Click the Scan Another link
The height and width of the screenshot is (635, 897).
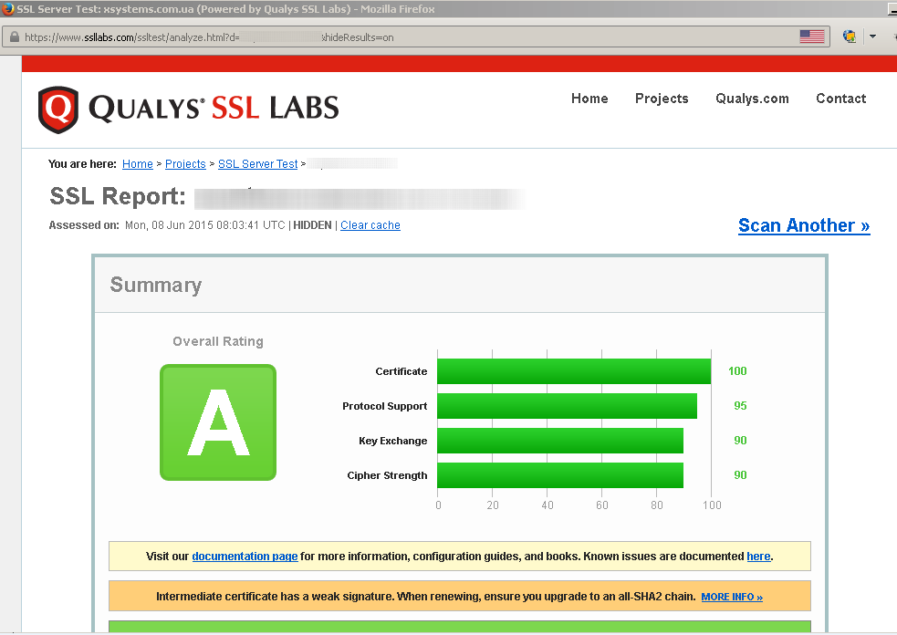(803, 225)
